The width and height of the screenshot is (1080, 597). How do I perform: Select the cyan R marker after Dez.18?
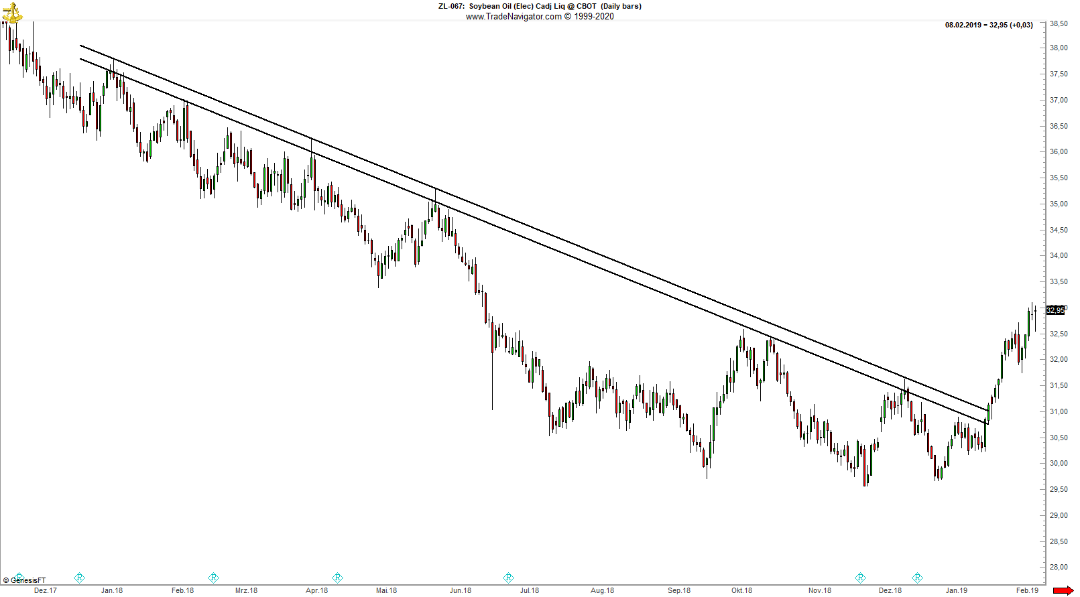click(x=917, y=578)
